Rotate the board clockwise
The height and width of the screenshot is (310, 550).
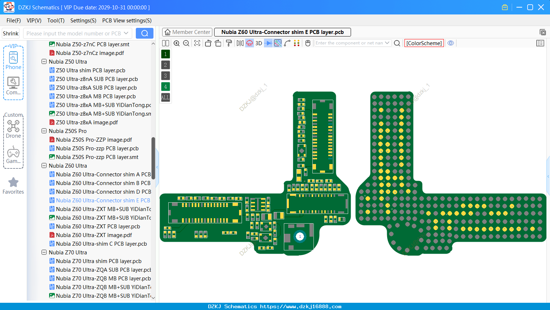point(218,43)
